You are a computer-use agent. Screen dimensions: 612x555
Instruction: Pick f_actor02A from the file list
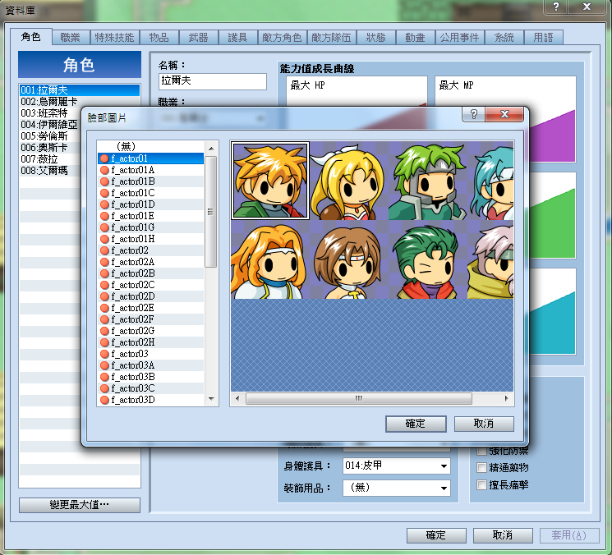coord(150,262)
